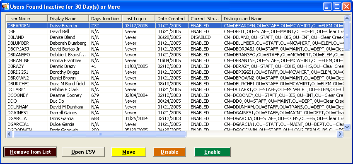Image resolution: width=353 pixels, height=164 pixels.
Task: Click the vertical scrollbar up arrow
Action: (347, 18)
